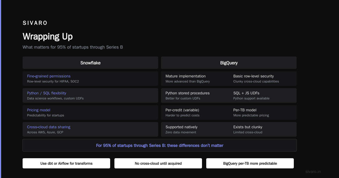Select the Wrapping Up heading

pyautogui.click(x=47, y=36)
